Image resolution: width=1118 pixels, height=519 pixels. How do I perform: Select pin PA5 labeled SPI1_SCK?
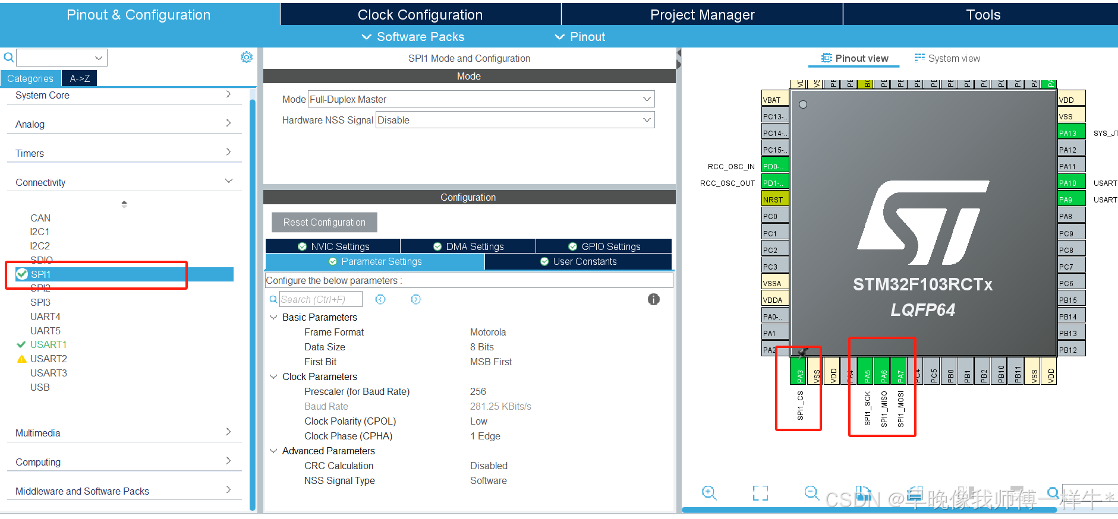(x=867, y=371)
